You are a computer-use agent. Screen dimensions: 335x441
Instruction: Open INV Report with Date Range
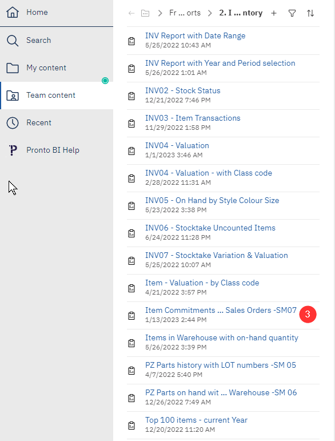[x=196, y=35]
